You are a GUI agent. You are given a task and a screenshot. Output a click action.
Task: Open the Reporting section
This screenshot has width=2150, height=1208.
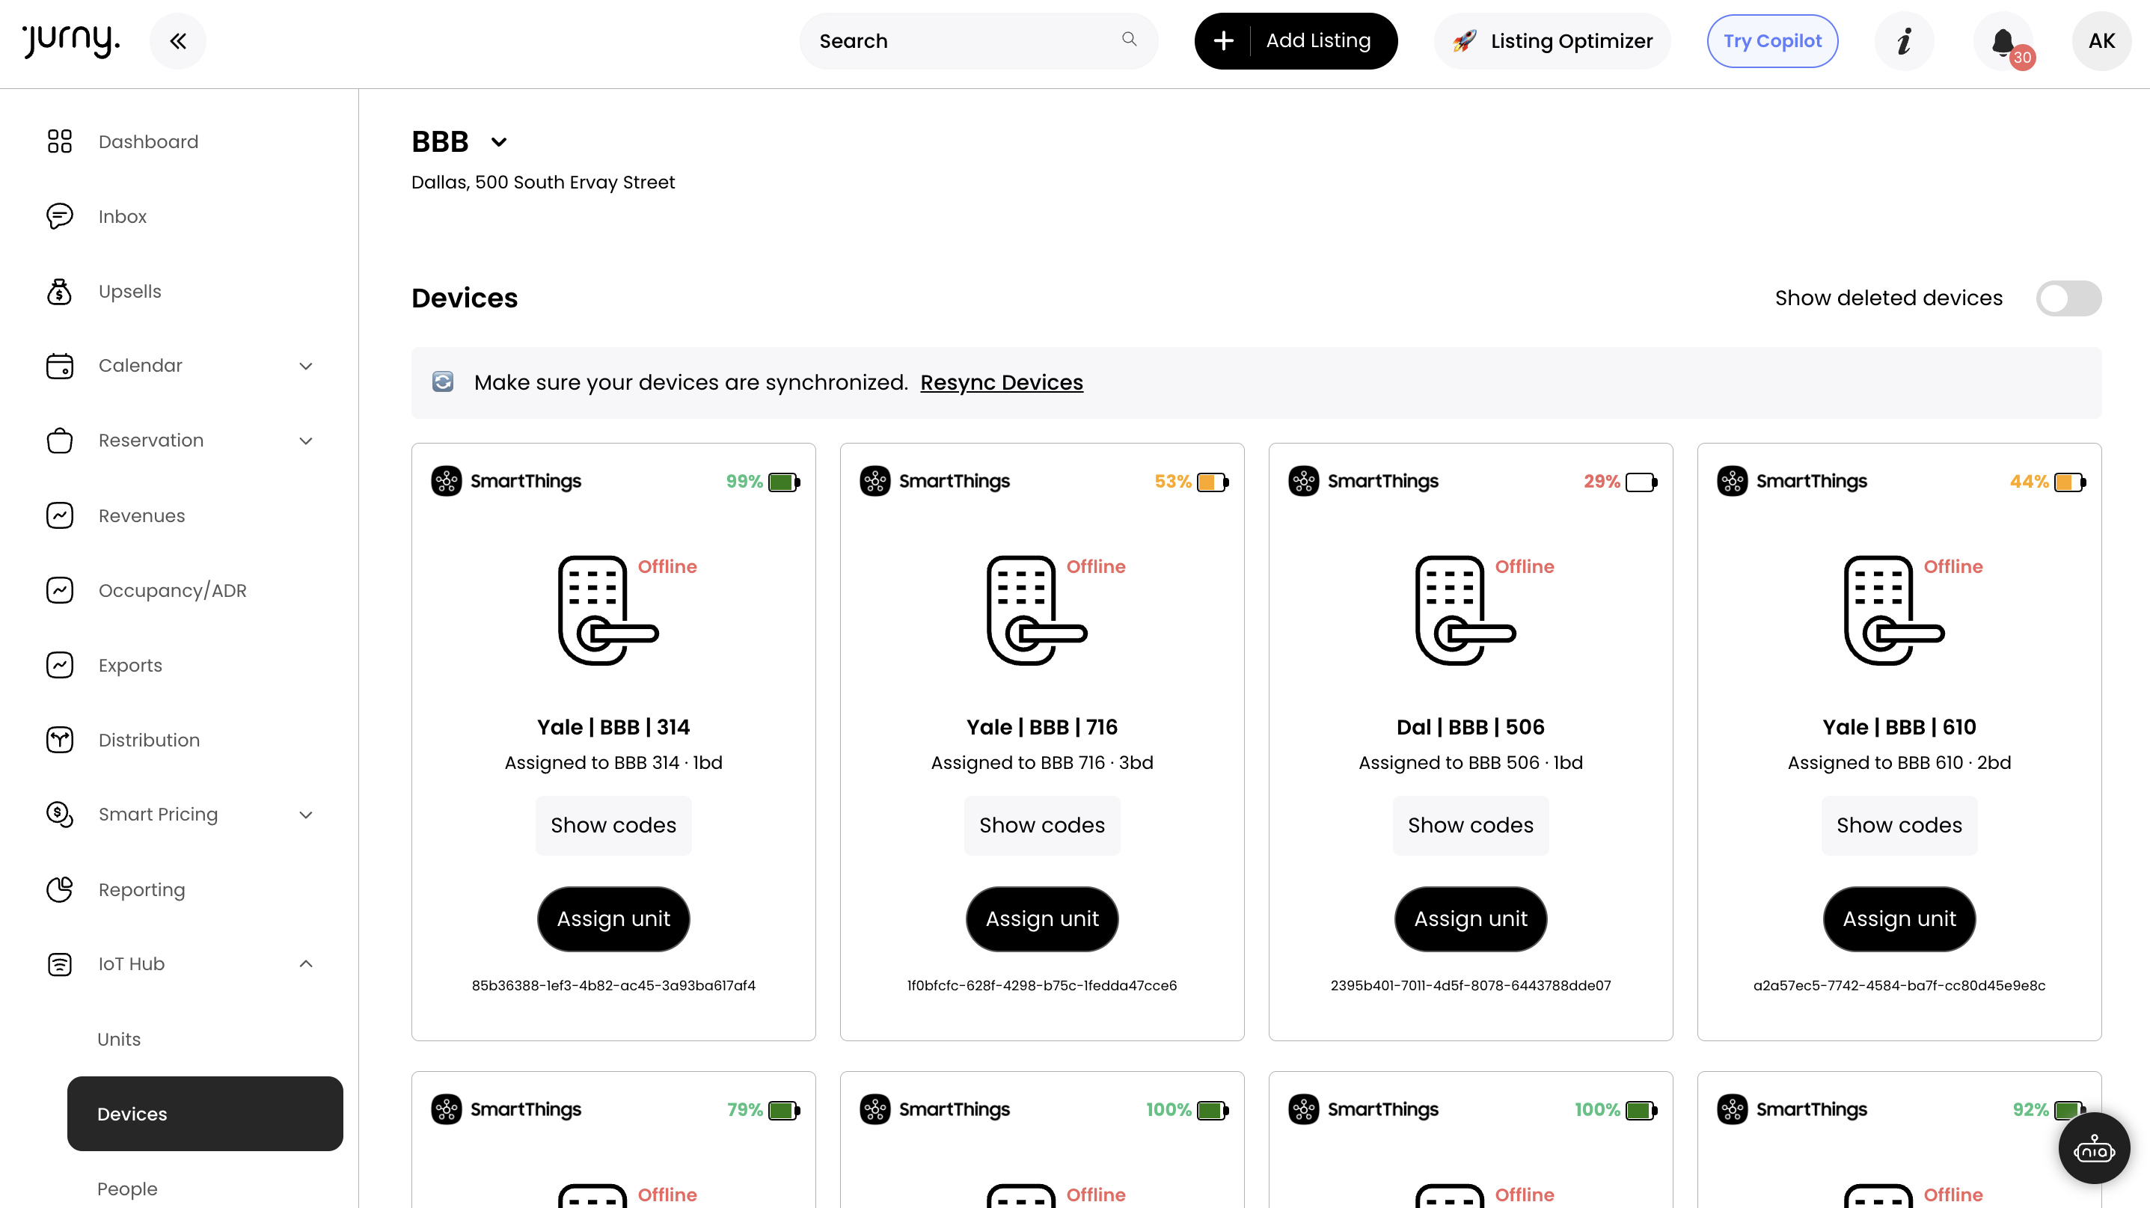(x=141, y=889)
